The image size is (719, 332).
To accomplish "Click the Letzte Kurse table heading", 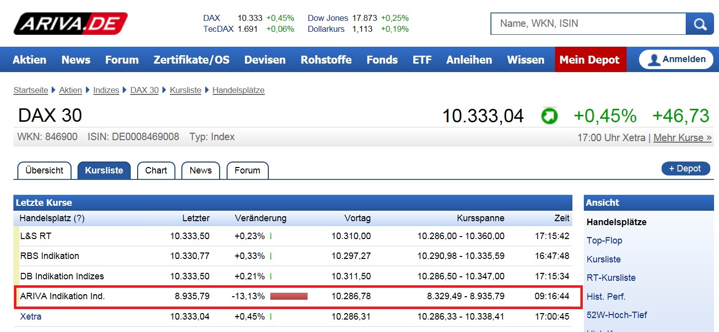I will coord(44,203).
